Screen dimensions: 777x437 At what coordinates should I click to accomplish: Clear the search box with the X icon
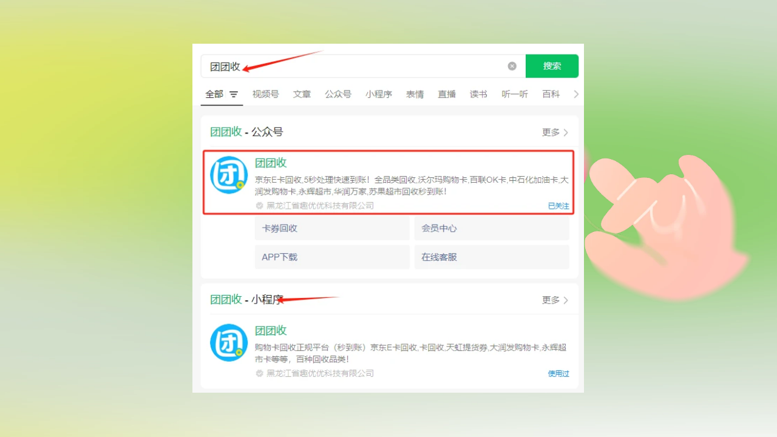click(x=512, y=66)
